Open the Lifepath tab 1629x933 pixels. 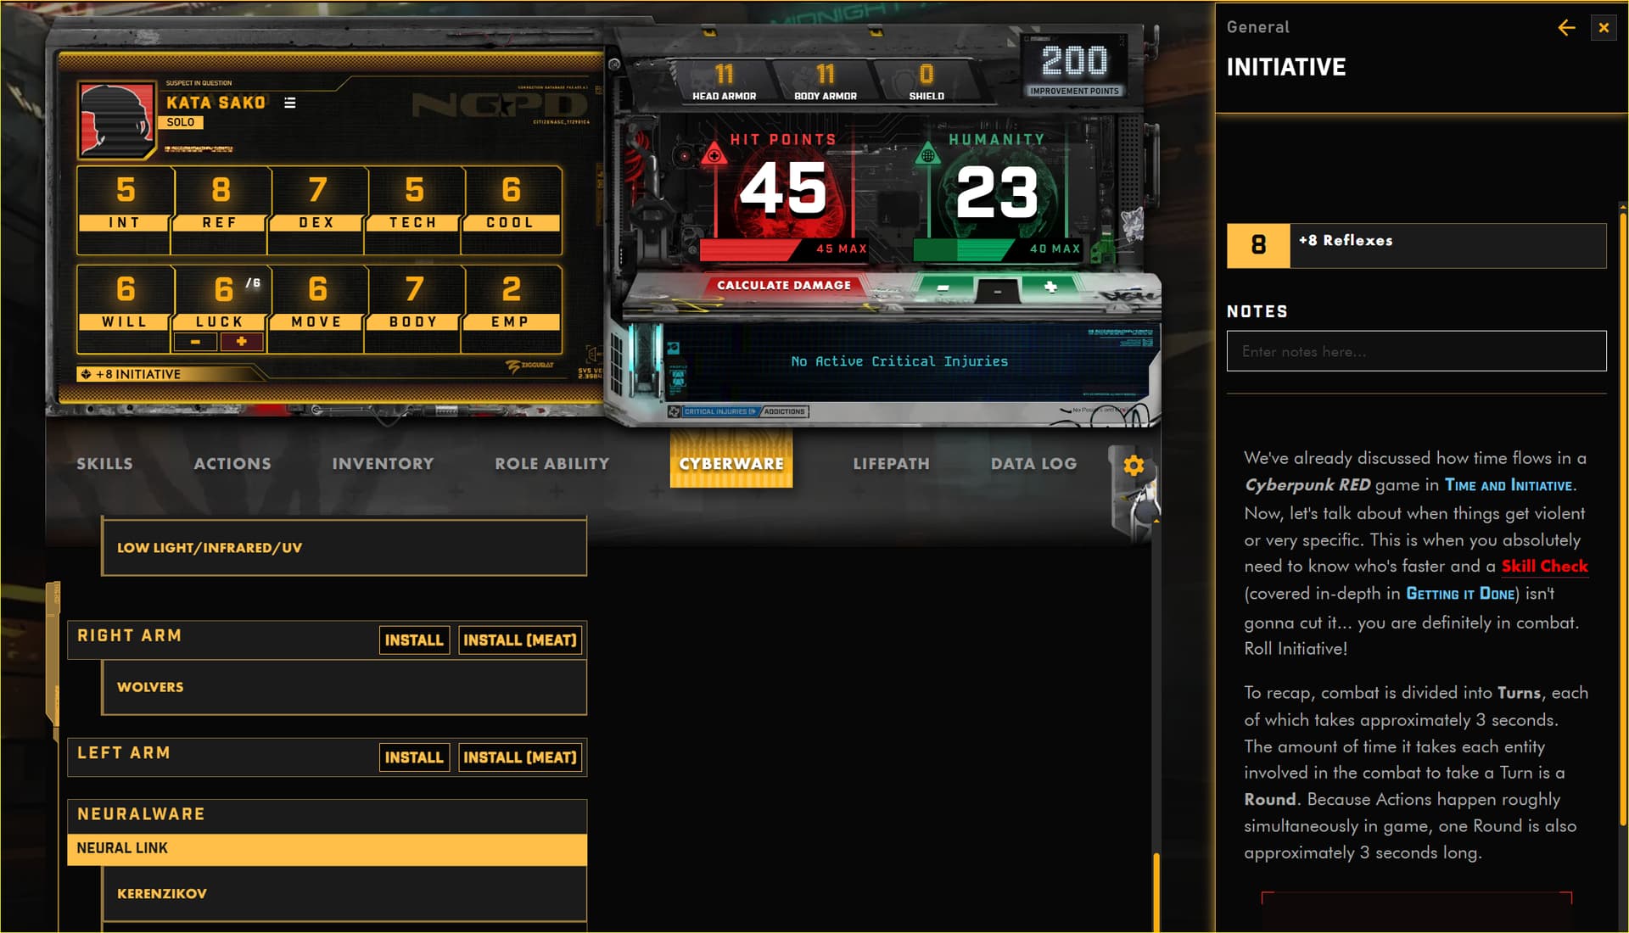point(891,464)
